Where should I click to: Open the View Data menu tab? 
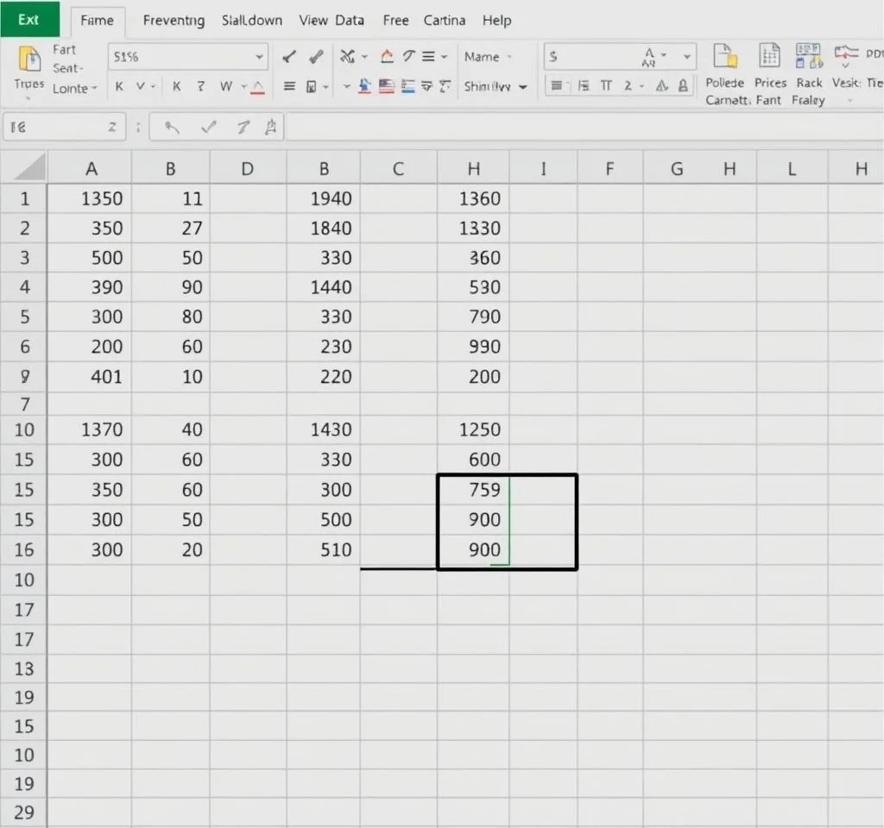tap(331, 20)
